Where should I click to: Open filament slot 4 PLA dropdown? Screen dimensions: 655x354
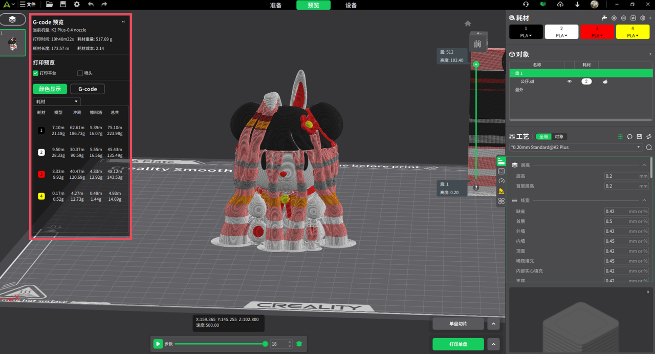[x=632, y=35]
